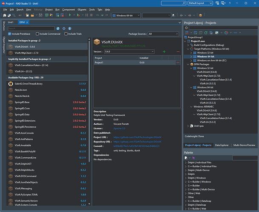
Task: Click the Stop program button in toolbar
Action: [91, 15]
